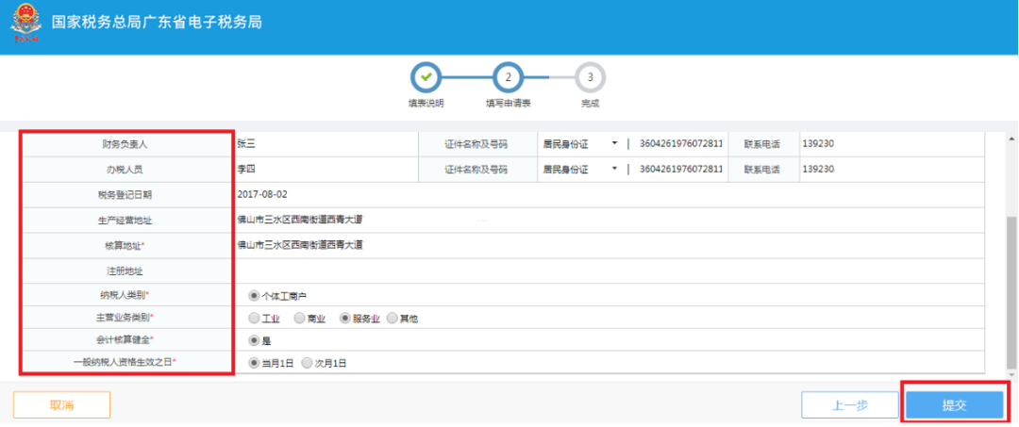1019x427 pixels.
Task: Click the 税务登记日期 label
Action: pyautogui.click(x=125, y=194)
